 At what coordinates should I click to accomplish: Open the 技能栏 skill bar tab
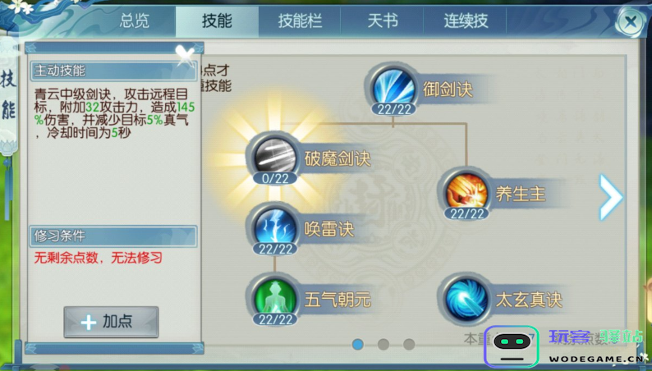coord(300,21)
